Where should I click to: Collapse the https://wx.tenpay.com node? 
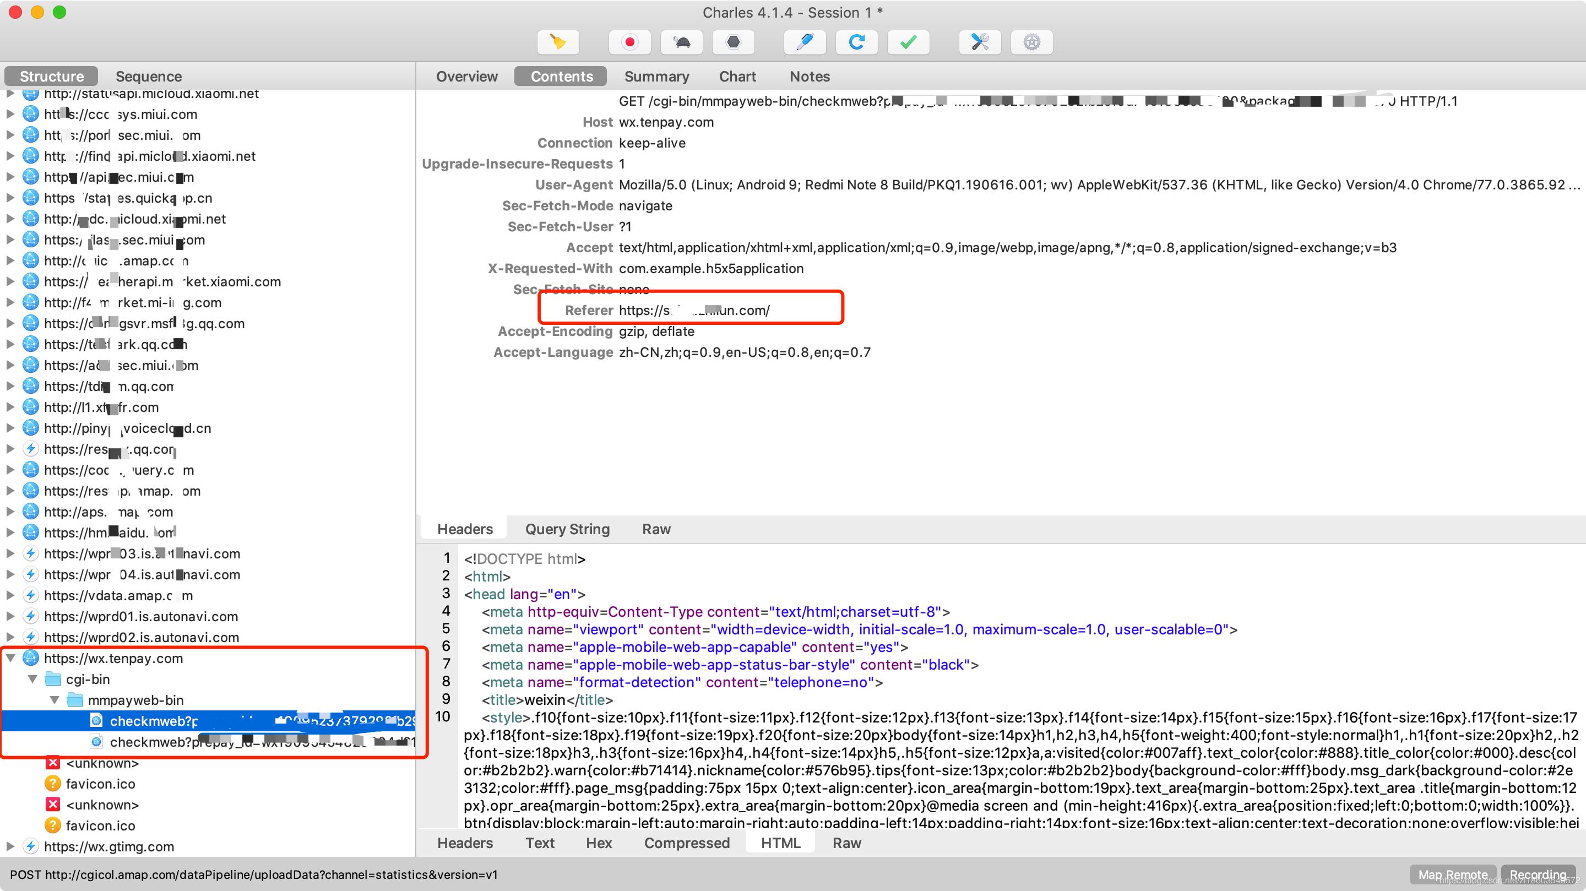click(10, 658)
